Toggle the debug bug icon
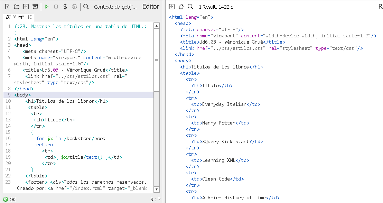Image resolution: width=383 pixels, height=203 pixels. click(74, 7)
